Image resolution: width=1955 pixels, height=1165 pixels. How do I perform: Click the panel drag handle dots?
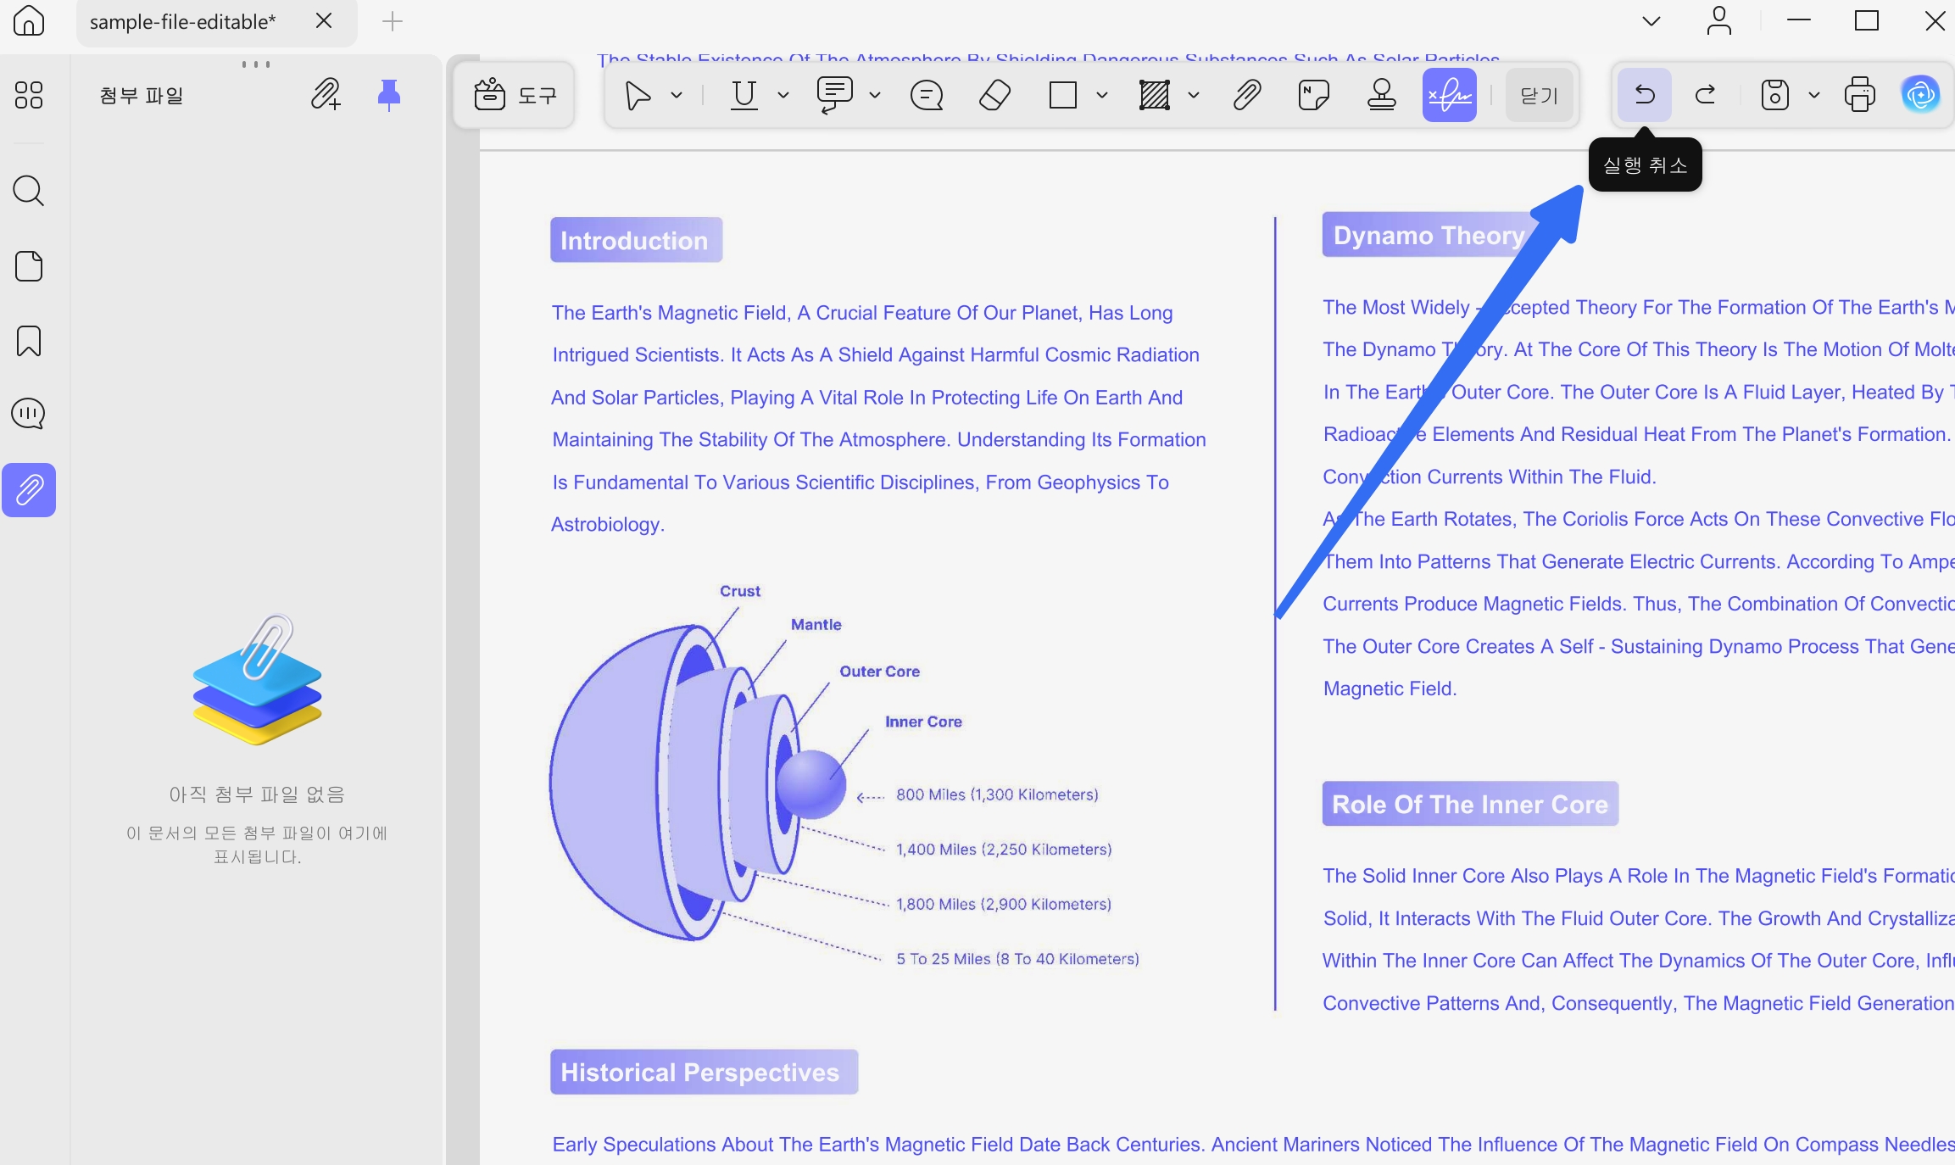[255, 64]
